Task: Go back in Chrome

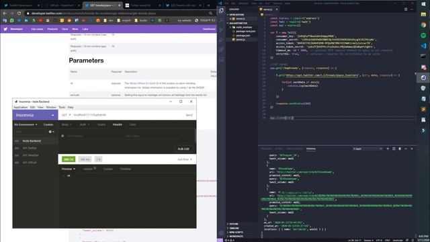Action: 5,13
